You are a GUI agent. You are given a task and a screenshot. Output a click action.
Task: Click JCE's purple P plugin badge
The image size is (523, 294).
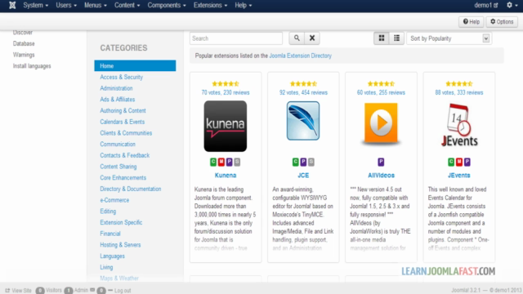[303, 162]
